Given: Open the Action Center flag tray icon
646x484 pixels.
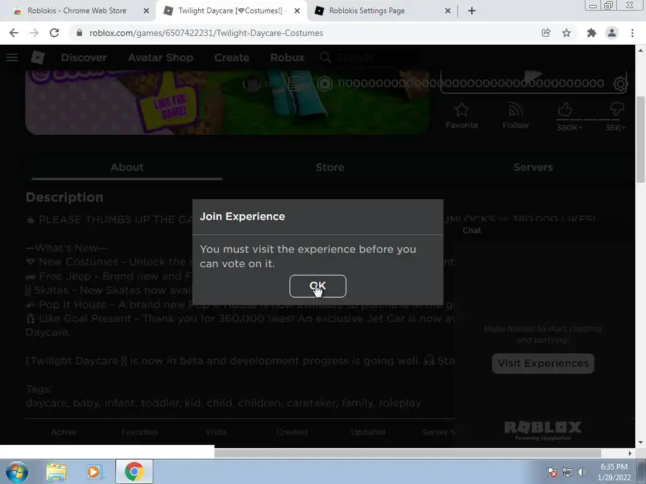Looking at the screenshot, I should click(552, 472).
